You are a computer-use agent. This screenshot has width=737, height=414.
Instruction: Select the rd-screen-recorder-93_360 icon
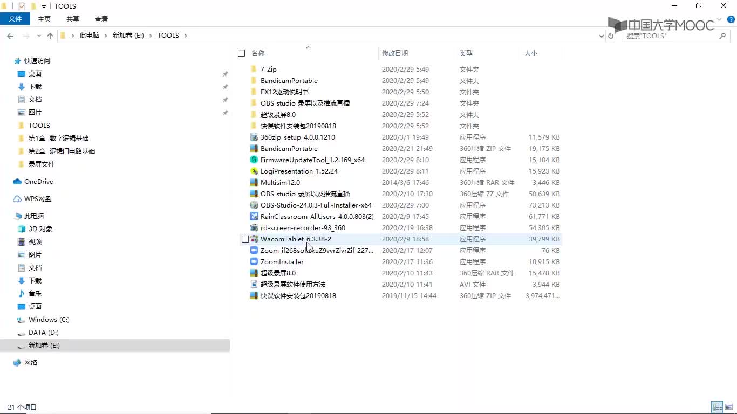254,227
